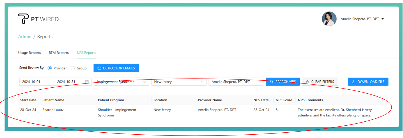Viewport: 403px width, 138px height.
Task: Click the PT Wired logo
Action: tap(38, 19)
